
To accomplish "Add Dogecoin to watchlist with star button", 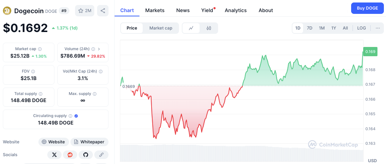I will click(85, 11).
